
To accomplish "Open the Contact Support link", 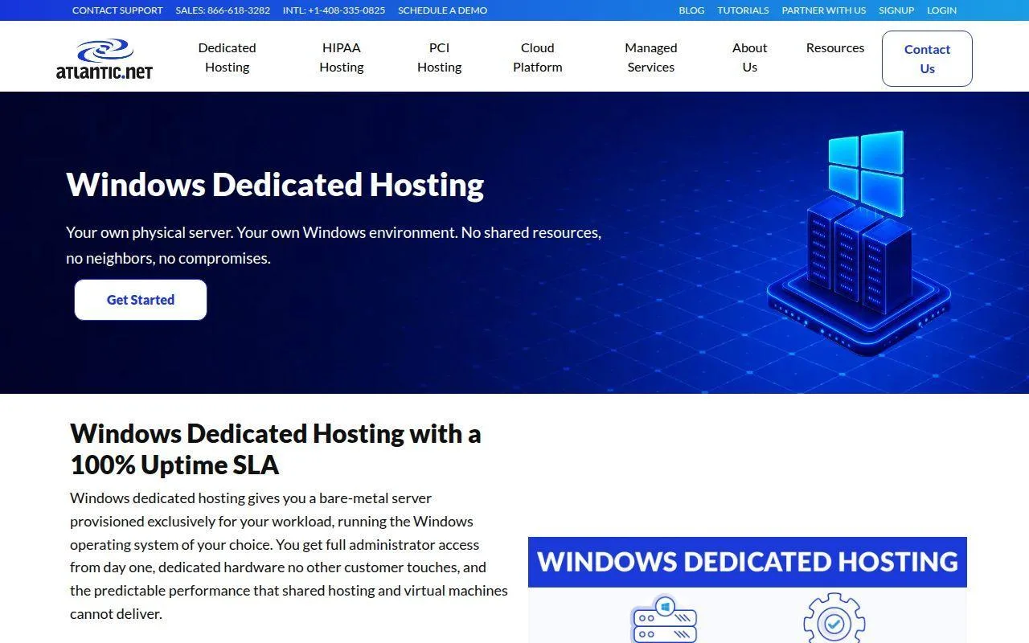I will coord(117,10).
